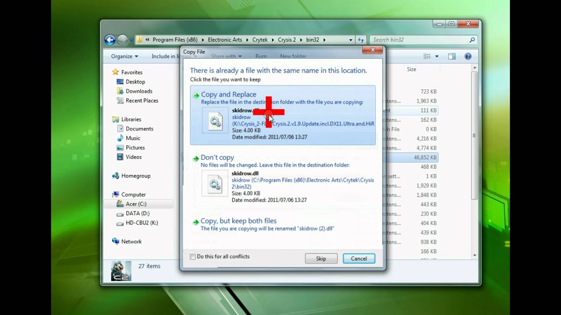Screen dimensions: 561x315
Task: Open the address bar folder icon
Action: tap(140, 40)
